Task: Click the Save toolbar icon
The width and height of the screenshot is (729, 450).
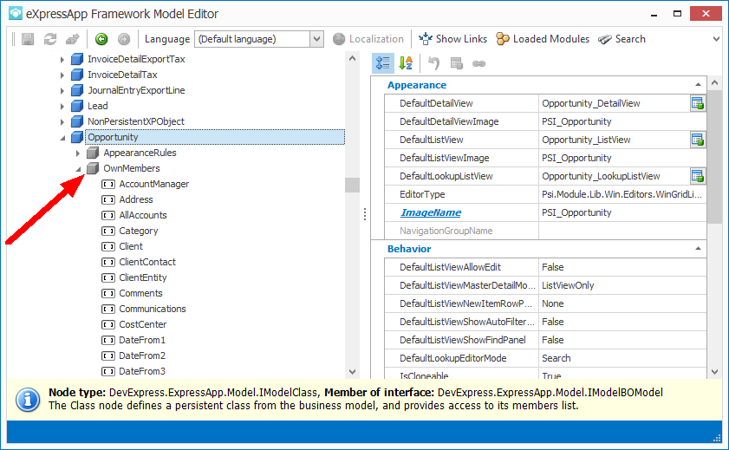Action: (28, 39)
